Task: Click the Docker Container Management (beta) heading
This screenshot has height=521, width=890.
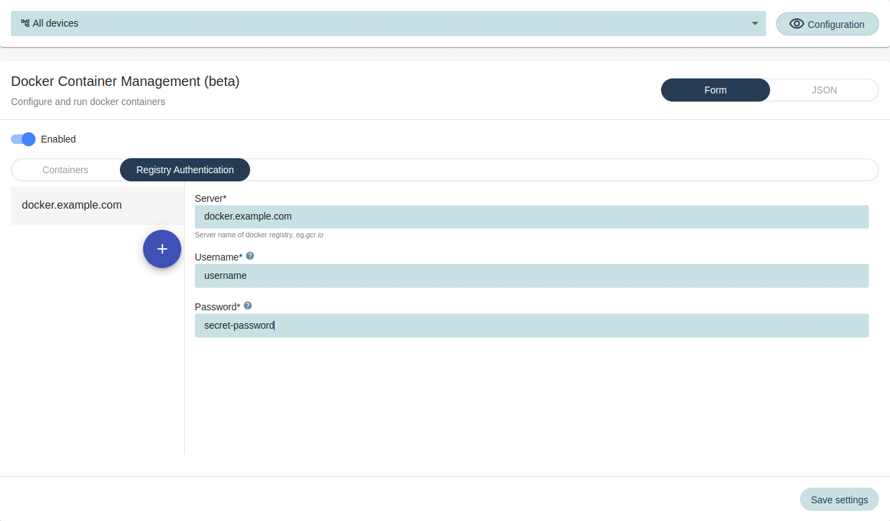Action: pyautogui.click(x=125, y=82)
